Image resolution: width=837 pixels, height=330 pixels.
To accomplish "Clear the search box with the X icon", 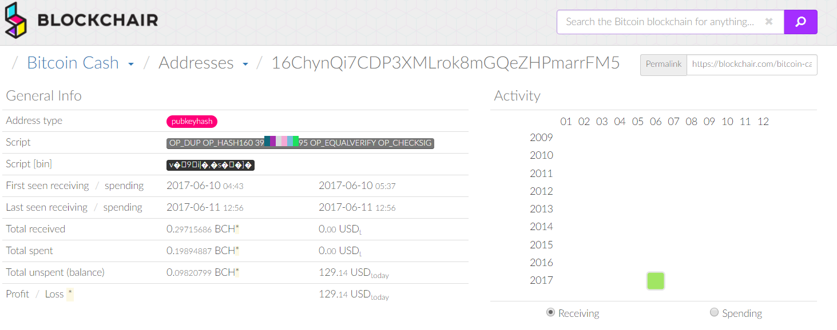I will coord(769,22).
